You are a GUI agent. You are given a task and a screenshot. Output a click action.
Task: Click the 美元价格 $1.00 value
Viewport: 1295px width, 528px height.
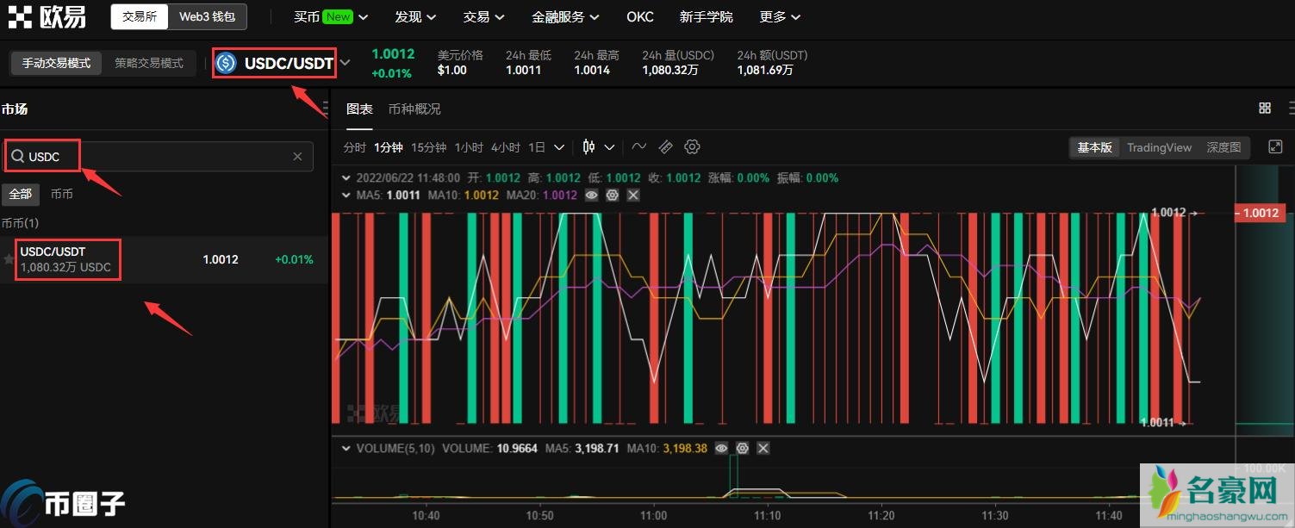tap(451, 70)
